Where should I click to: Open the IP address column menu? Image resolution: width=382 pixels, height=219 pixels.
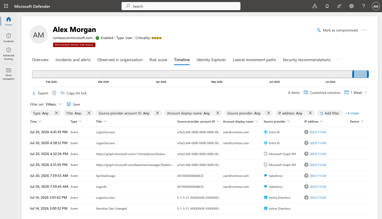[314, 122]
